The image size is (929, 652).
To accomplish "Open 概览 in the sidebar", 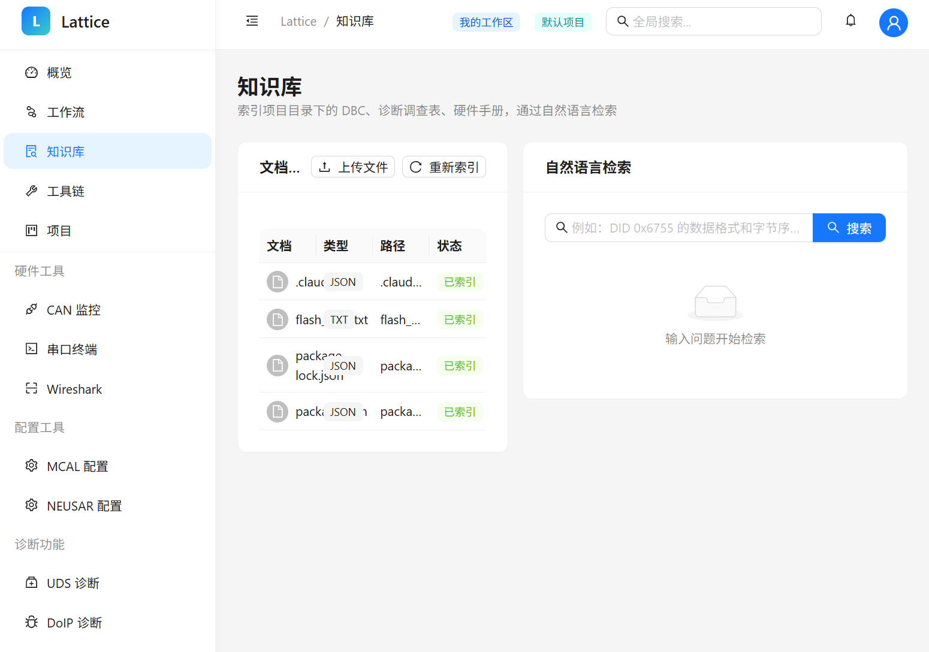I will [x=107, y=73].
